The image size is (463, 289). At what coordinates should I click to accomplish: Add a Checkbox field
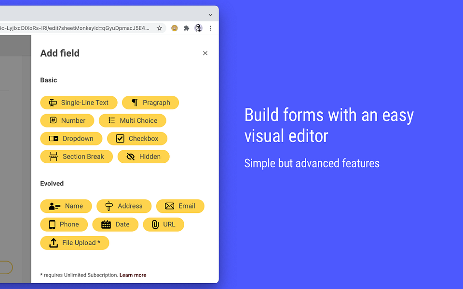[x=137, y=139]
